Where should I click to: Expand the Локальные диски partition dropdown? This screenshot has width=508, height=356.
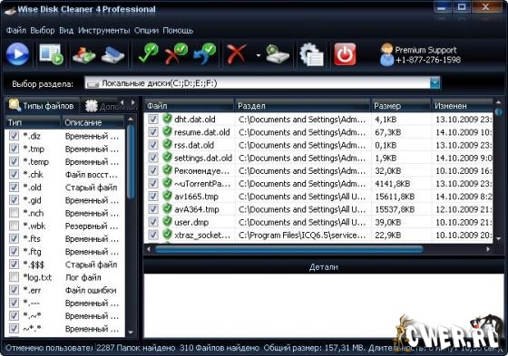435,83
